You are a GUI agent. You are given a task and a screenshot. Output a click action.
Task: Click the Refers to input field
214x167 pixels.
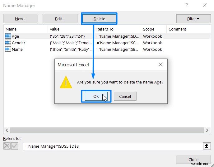113,146
